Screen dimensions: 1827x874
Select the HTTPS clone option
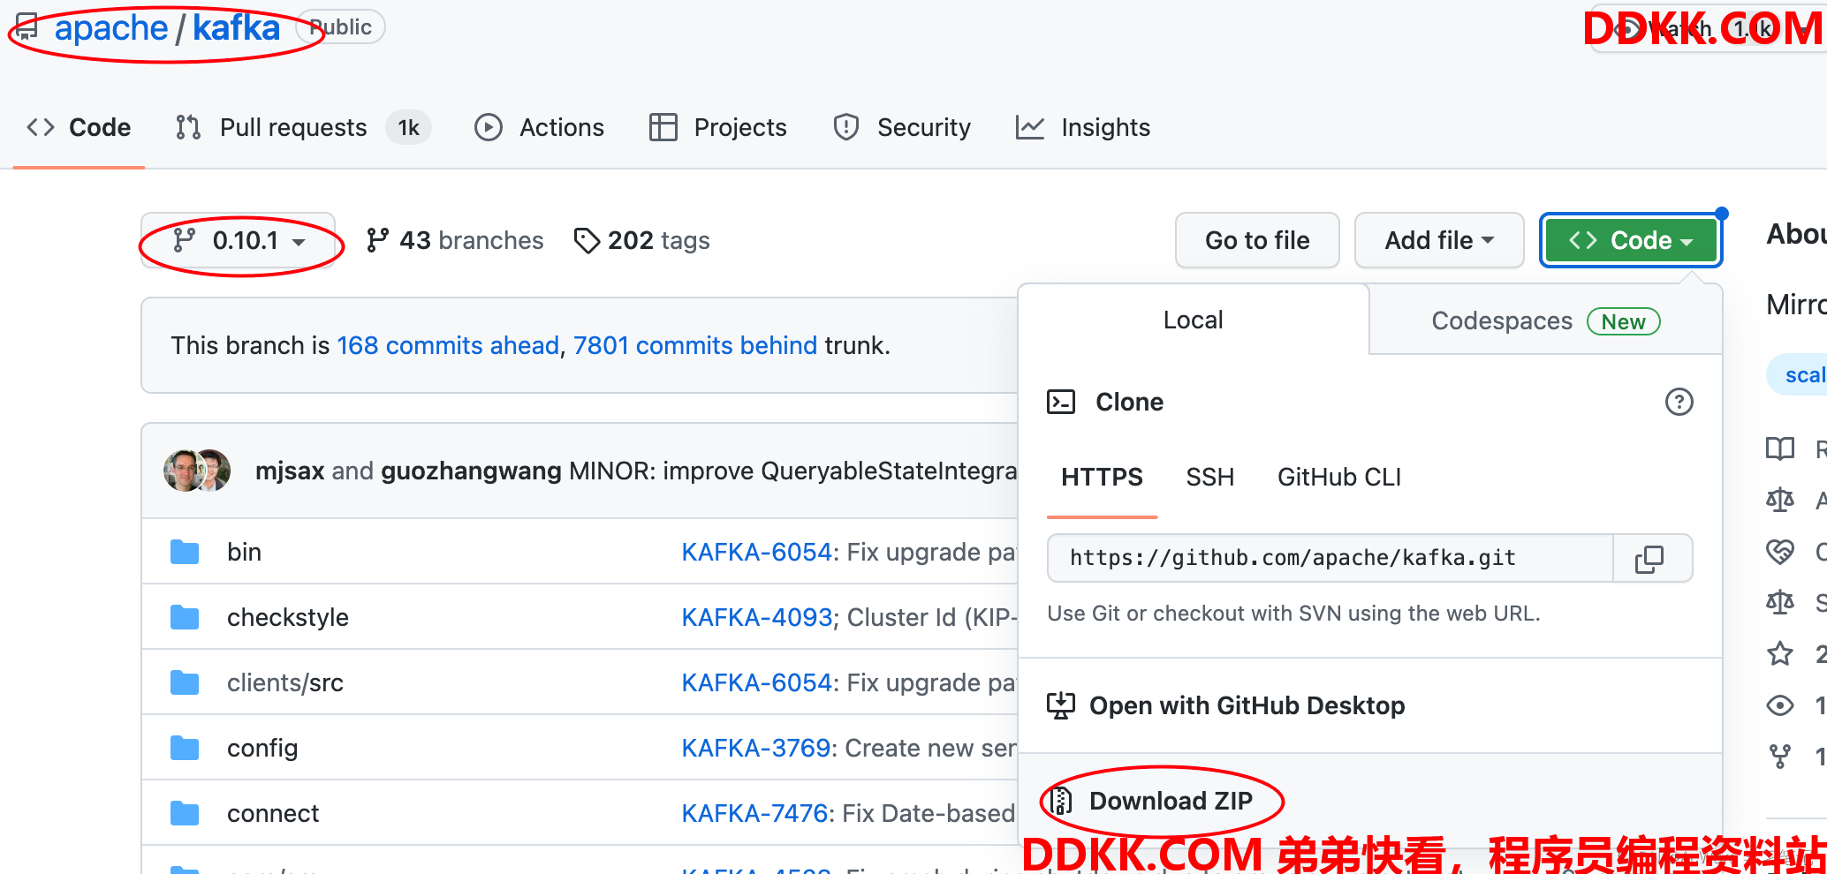[1102, 477]
